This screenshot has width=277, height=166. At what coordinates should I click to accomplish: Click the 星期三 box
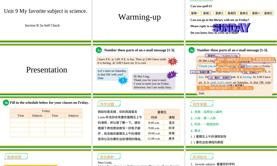pos(219,13)
